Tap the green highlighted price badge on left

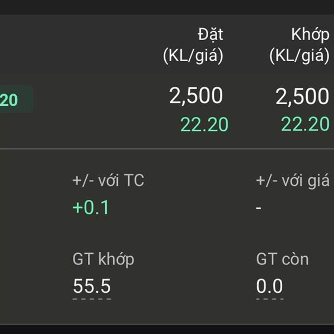pos(16,99)
